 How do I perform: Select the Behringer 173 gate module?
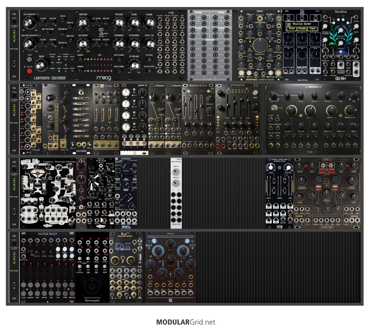tap(210, 46)
